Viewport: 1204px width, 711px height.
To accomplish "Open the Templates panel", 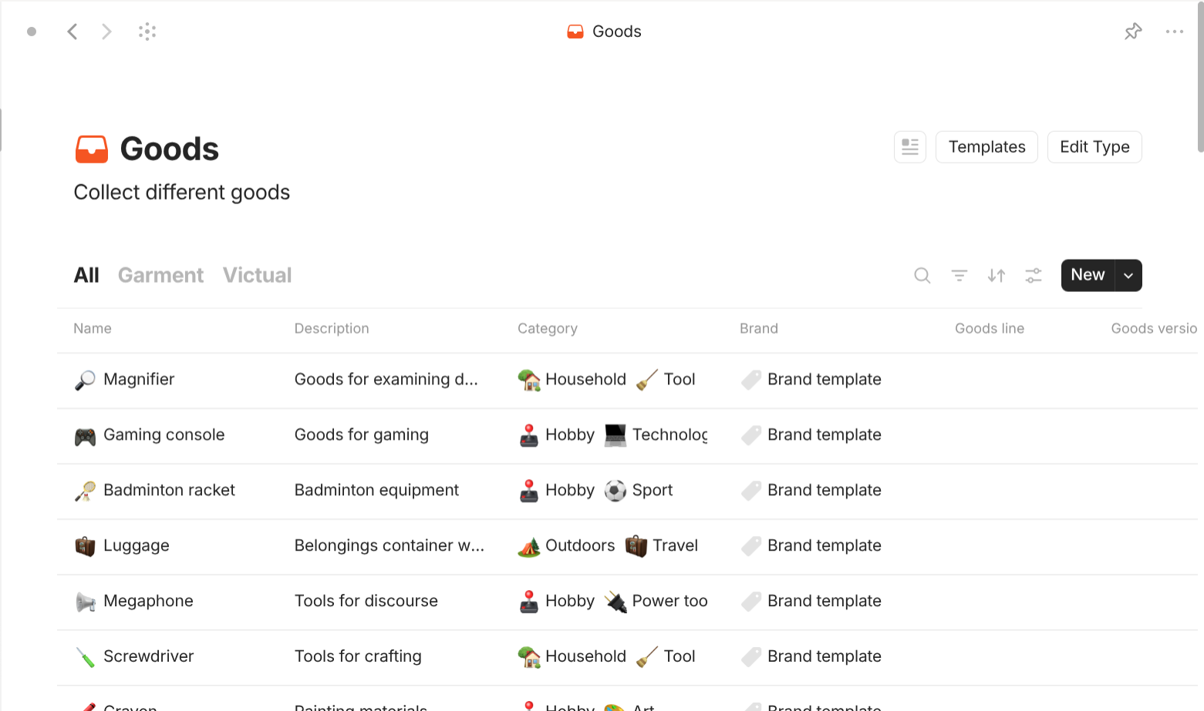I will tap(986, 146).
